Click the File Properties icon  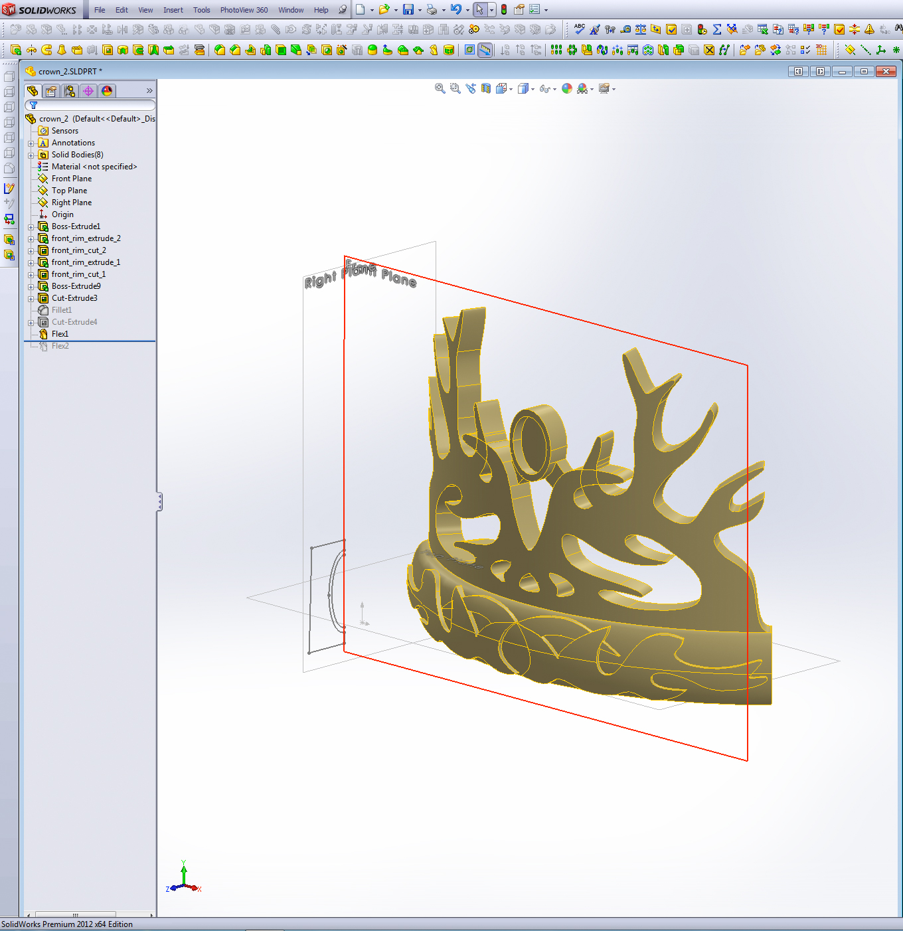(519, 9)
